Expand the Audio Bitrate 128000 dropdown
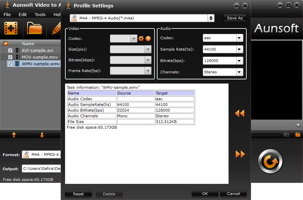The image size is (303, 200). point(239,61)
